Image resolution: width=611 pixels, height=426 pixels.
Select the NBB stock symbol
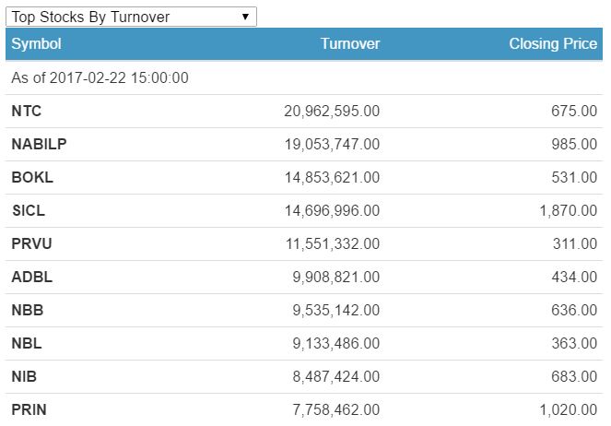click(28, 311)
